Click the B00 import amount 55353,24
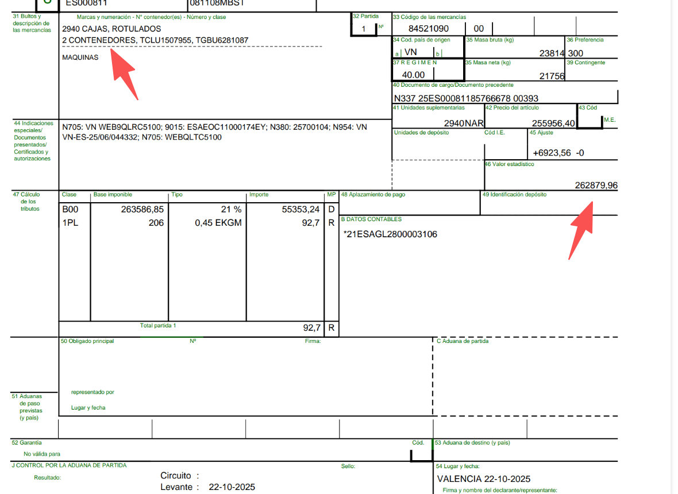The height and width of the screenshot is (494, 678). click(301, 210)
